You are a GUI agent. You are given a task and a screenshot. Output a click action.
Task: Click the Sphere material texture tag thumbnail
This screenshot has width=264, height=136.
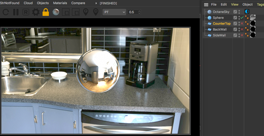[x=253, y=17]
